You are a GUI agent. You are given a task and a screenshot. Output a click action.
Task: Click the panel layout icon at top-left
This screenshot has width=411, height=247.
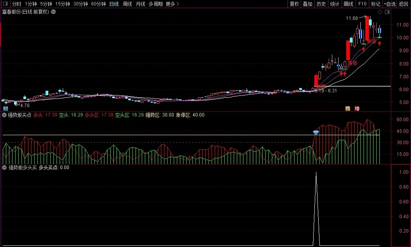pyautogui.click(x=5, y=4)
